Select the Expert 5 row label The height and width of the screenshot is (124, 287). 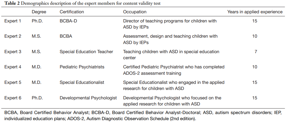click(x=13, y=82)
